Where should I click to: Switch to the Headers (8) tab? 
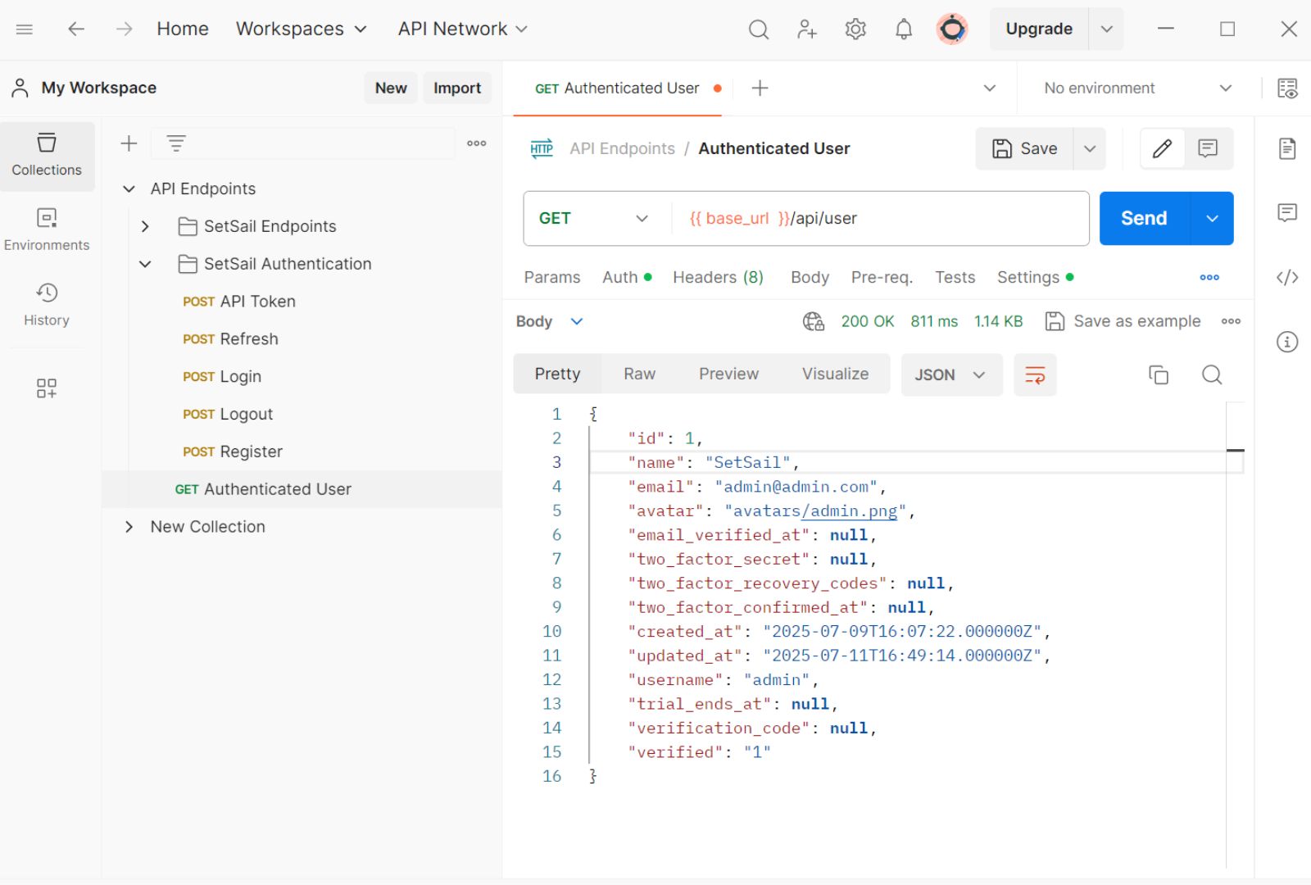point(718,277)
